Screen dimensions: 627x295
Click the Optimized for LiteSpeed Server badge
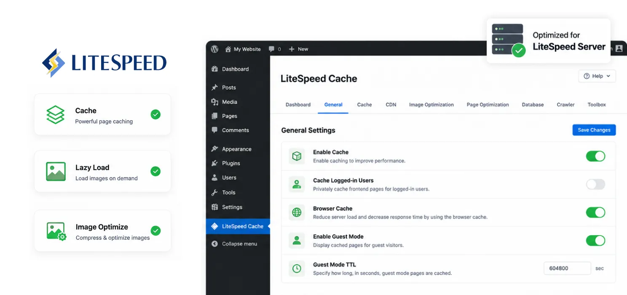point(549,40)
